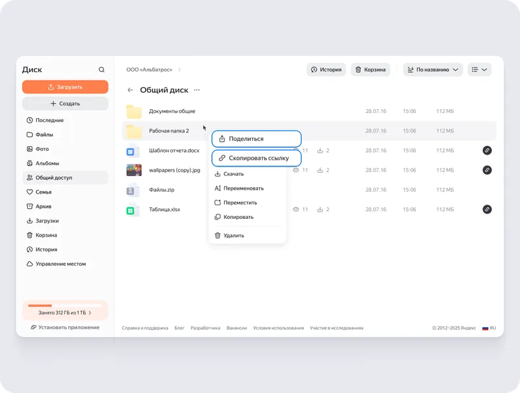Image resolution: width=520 pixels, height=393 pixels.
Task: Go to Последние in the sidebar
Action: click(66, 120)
